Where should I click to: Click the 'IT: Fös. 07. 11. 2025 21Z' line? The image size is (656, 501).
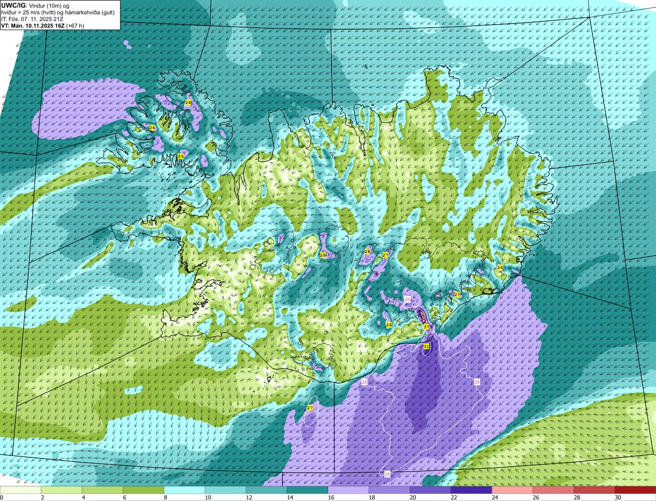pyautogui.click(x=32, y=18)
